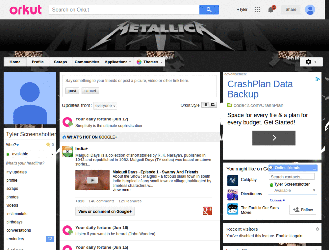The image size is (333, 250).
Task: Expand the Updates from everyone dropdown
Action: point(105,106)
